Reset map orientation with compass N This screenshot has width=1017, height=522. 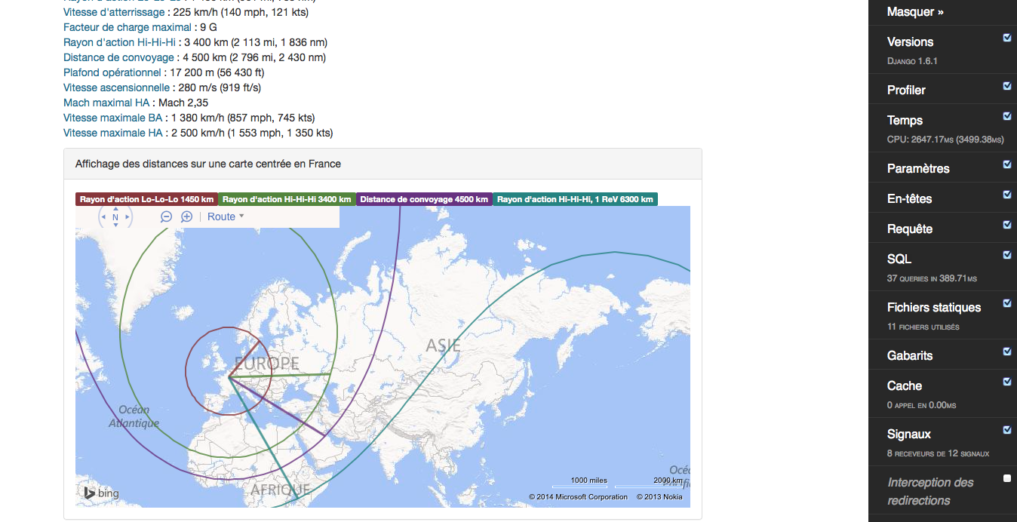[x=115, y=217]
